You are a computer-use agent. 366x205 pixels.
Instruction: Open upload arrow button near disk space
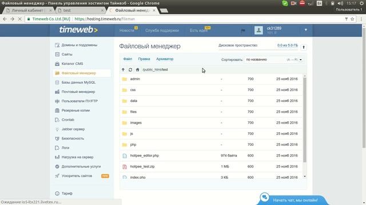point(304,47)
